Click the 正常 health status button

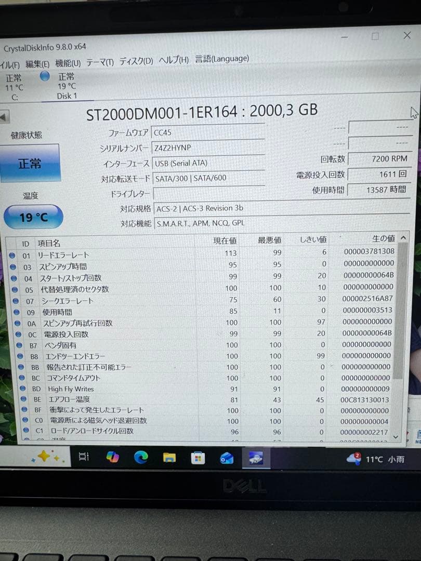click(30, 163)
